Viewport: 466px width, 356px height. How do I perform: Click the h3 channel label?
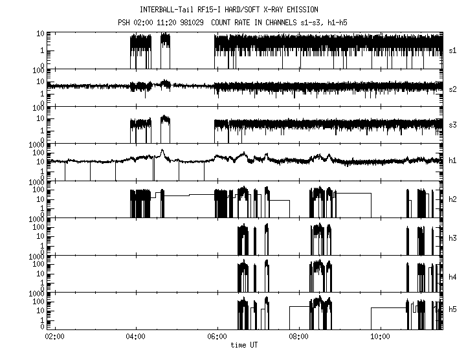(454, 236)
